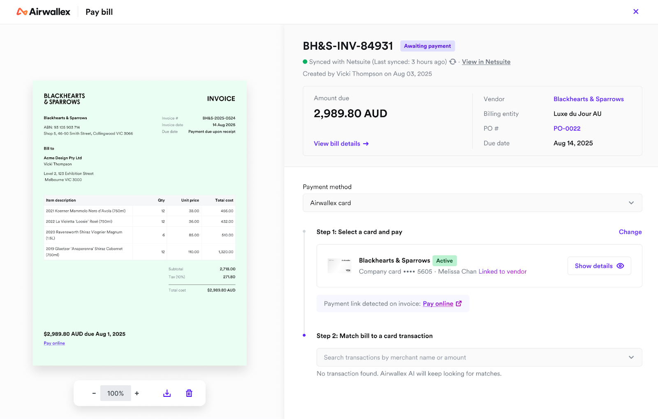Click the 100% zoom level field
This screenshot has width=658, height=419.
[116, 393]
